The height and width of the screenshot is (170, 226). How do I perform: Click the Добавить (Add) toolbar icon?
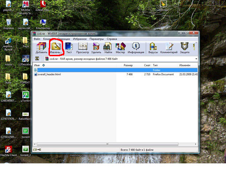tap(41, 48)
